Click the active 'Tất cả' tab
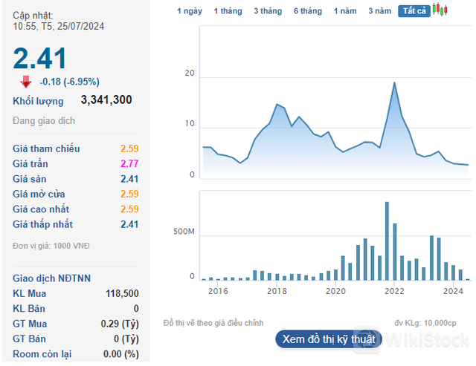This screenshot has height=366, width=476. pyautogui.click(x=414, y=11)
